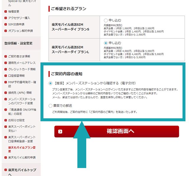Open MNP予約番号発行・確認 link

[22, 84]
